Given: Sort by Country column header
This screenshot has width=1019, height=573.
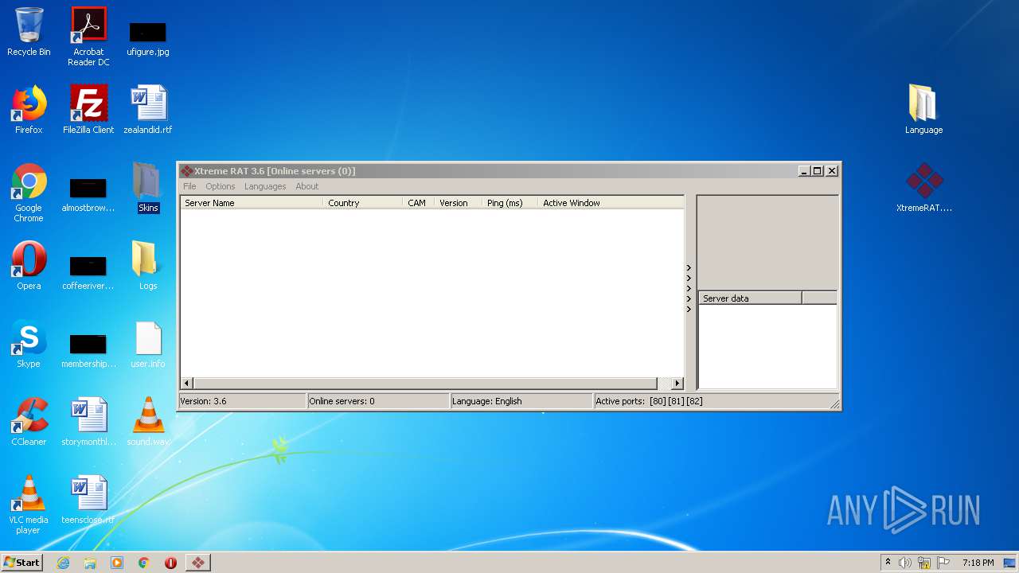Looking at the screenshot, I should [x=363, y=203].
